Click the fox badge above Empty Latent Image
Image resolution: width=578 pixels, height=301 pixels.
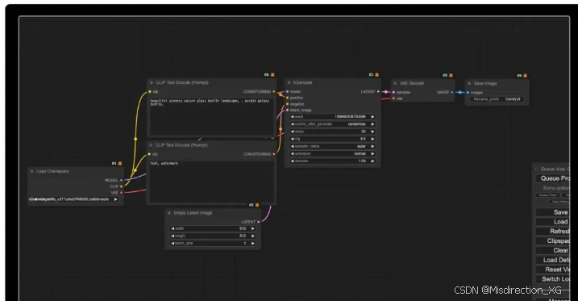[x=257, y=205]
